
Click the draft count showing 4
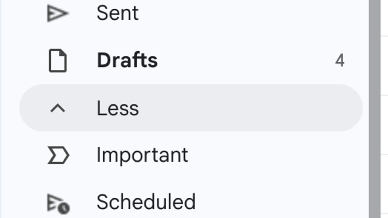coord(340,59)
